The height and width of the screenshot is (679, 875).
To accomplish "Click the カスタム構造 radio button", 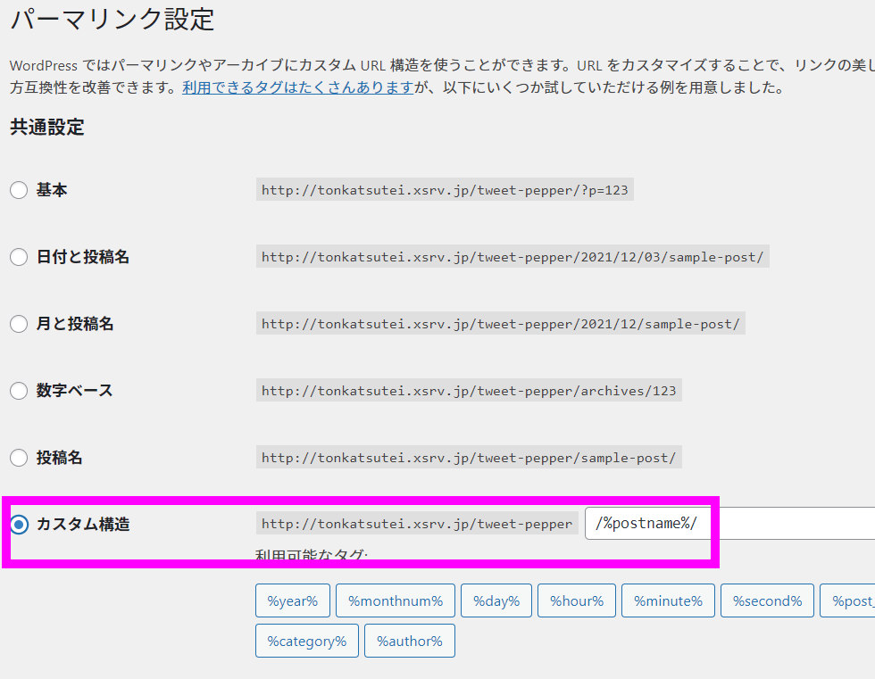I will tap(19, 525).
